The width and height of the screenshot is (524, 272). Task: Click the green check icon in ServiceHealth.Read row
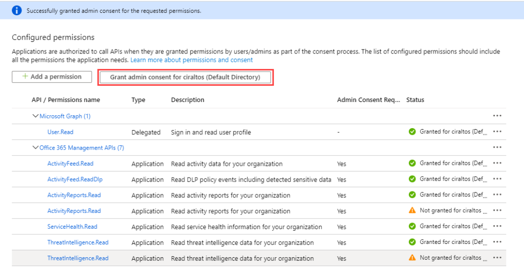[x=412, y=226]
